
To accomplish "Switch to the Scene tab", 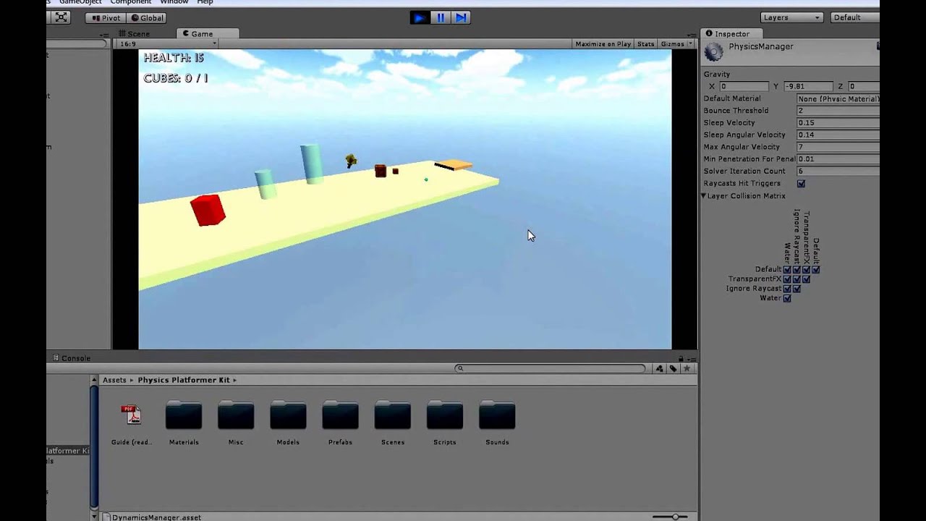I will [134, 34].
